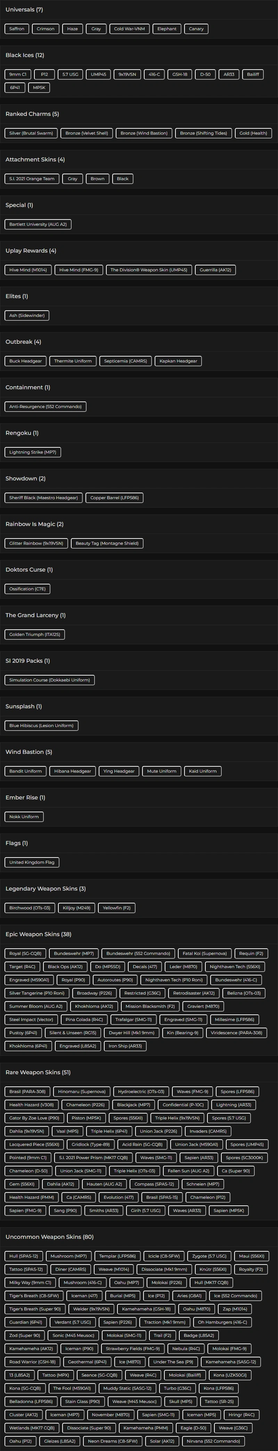Select The Division Weapon Skin (UMP45) tag
Screen dimensions: 278x1451
(149, 270)
